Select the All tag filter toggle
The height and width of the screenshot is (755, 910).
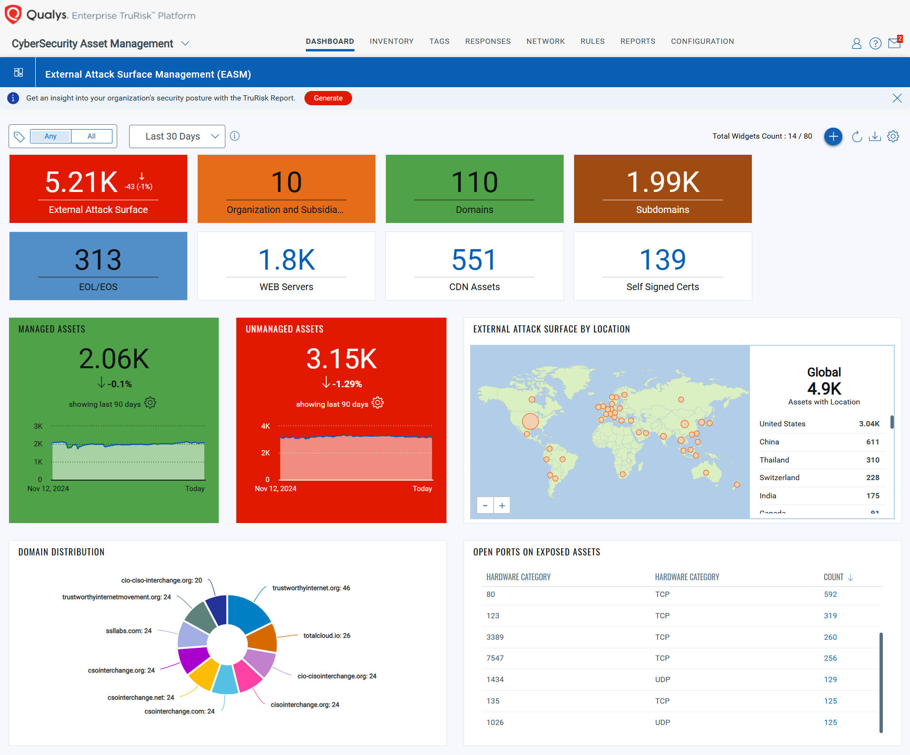(91, 136)
